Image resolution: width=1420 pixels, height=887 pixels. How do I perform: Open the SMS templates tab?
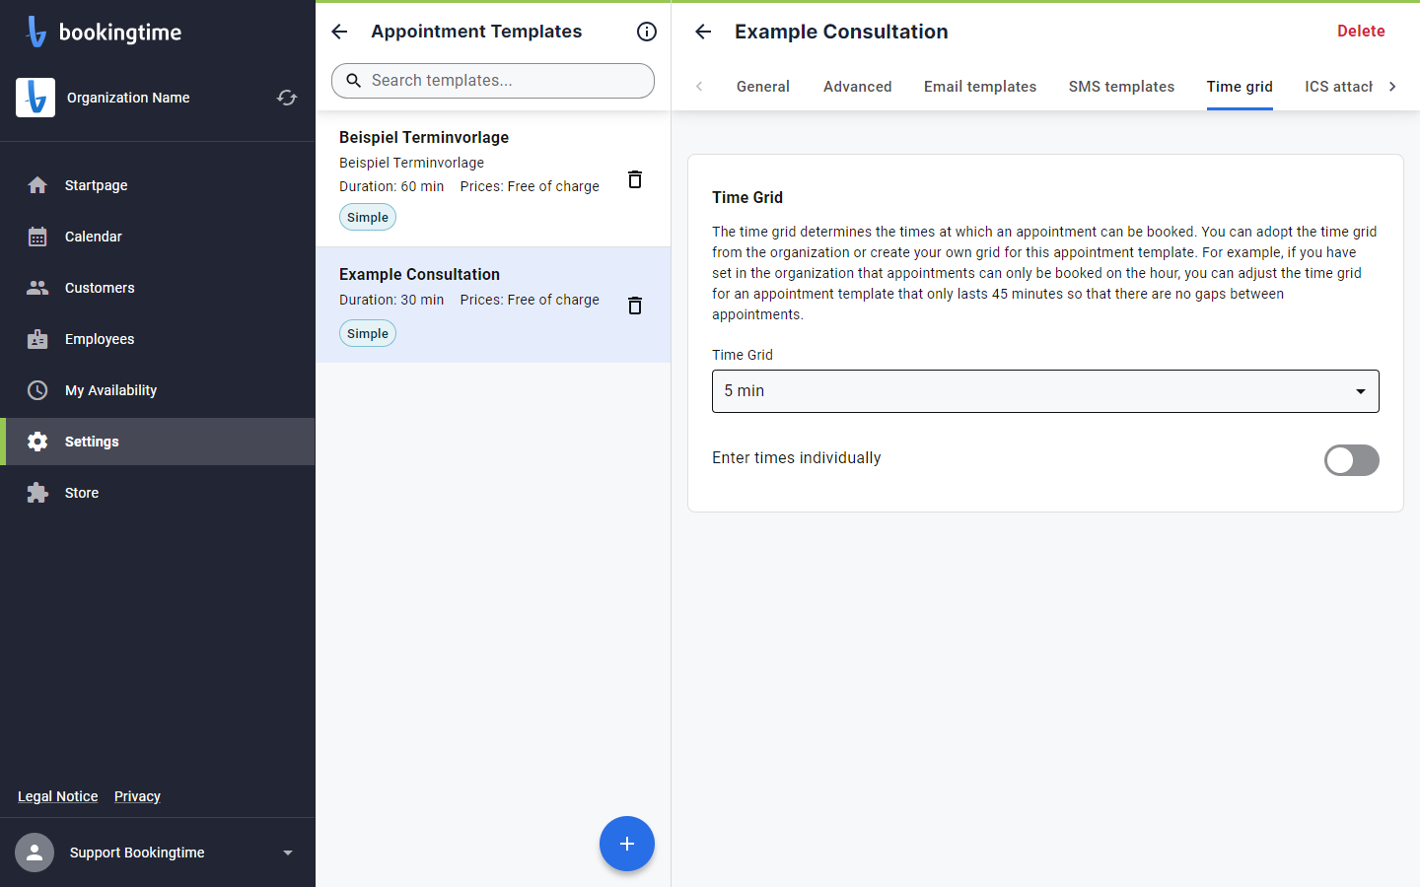[x=1122, y=87]
